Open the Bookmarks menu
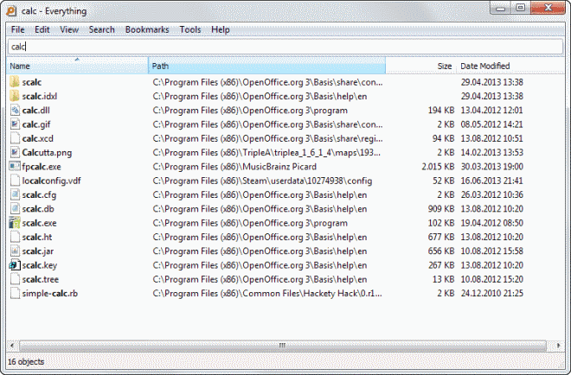571x375 pixels. [x=146, y=29]
